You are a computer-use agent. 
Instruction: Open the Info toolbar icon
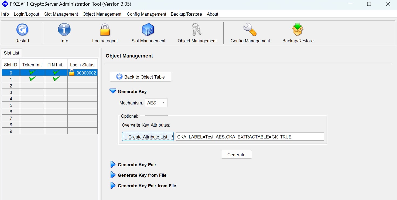click(64, 29)
